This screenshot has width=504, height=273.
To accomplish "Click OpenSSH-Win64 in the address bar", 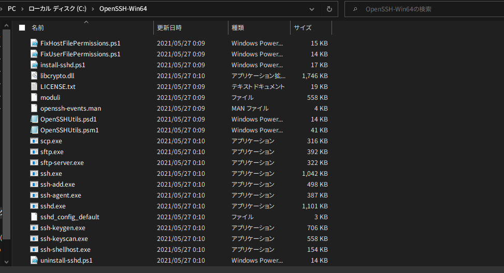I will pos(123,9).
